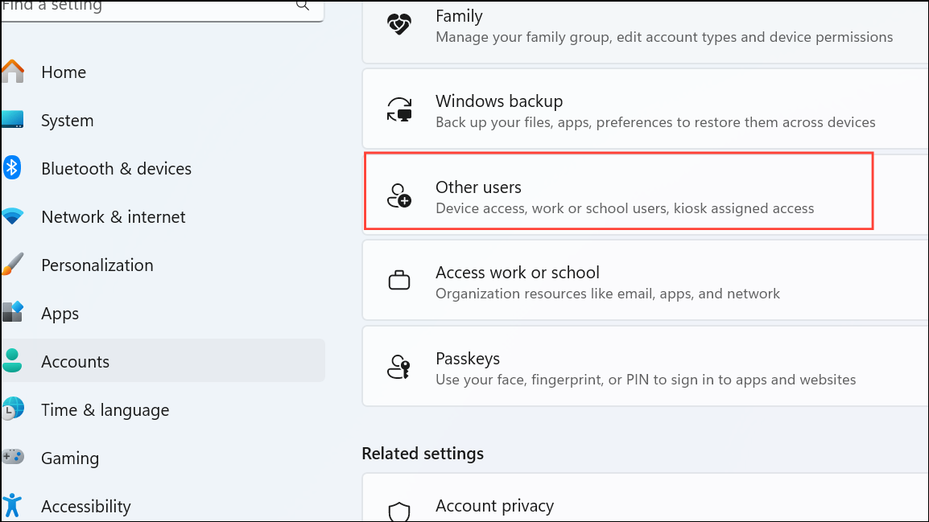Image resolution: width=929 pixels, height=522 pixels.
Task: Click the Home icon in sidebar
Action: coord(12,72)
